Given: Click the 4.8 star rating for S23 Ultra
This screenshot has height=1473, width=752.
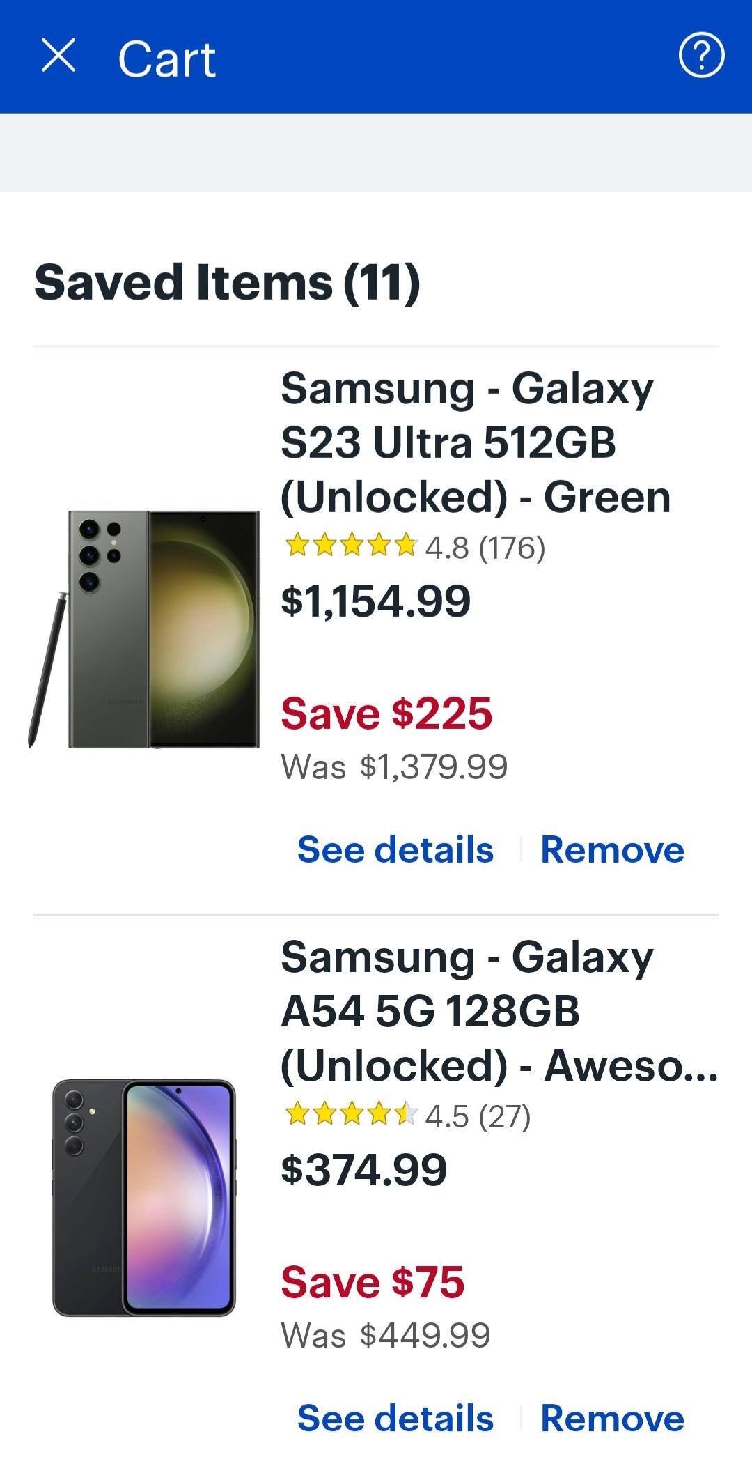Looking at the screenshot, I should pos(415,548).
